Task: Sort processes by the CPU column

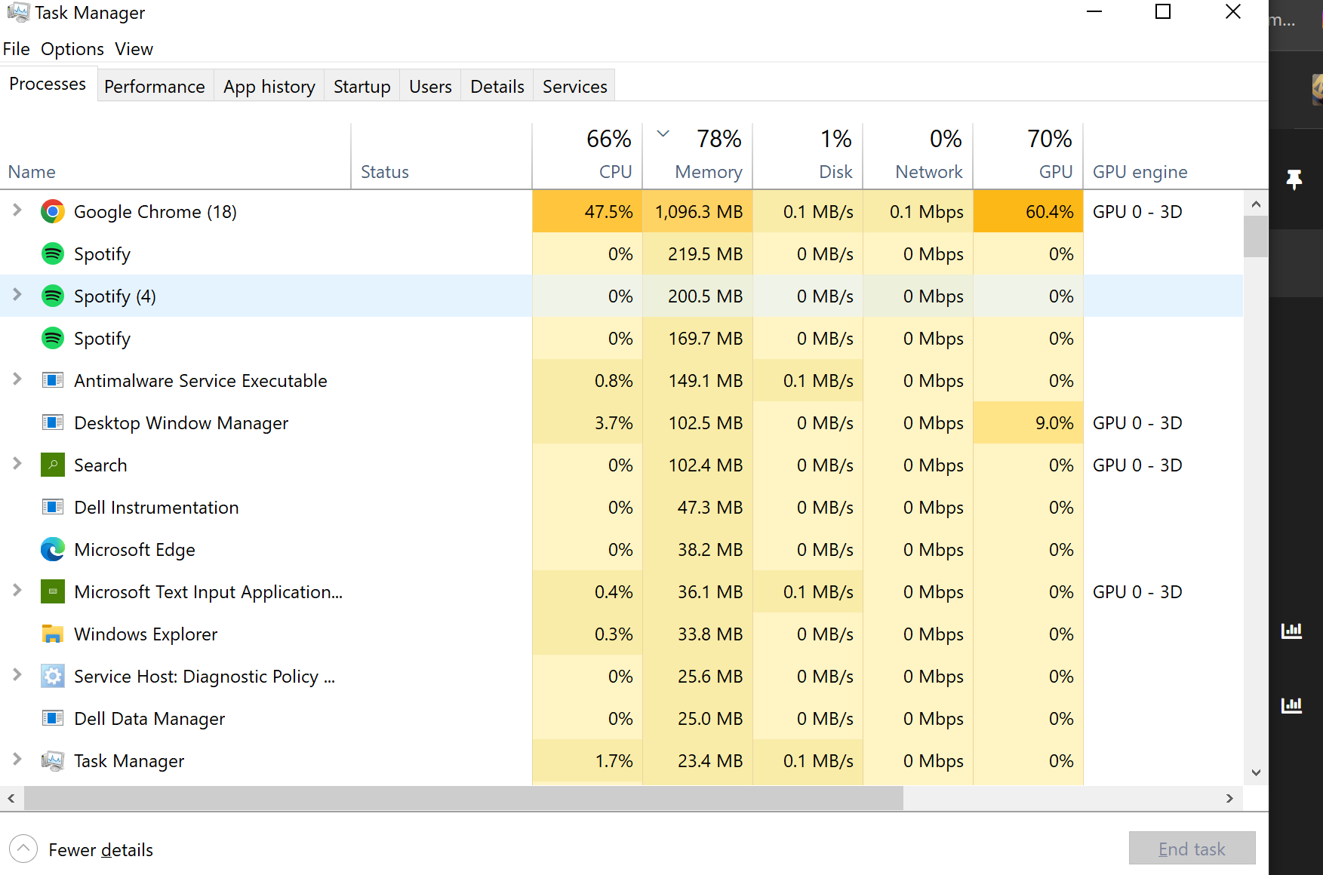Action: (587, 155)
